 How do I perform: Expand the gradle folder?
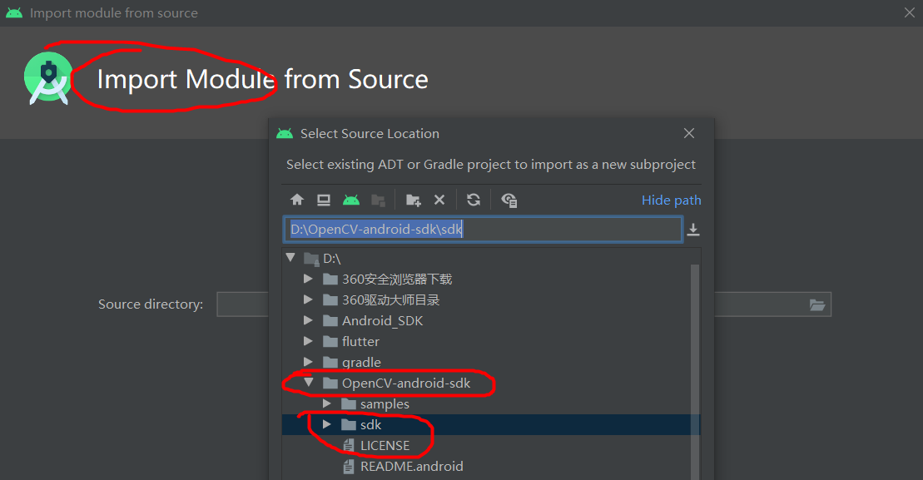tap(308, 362)
